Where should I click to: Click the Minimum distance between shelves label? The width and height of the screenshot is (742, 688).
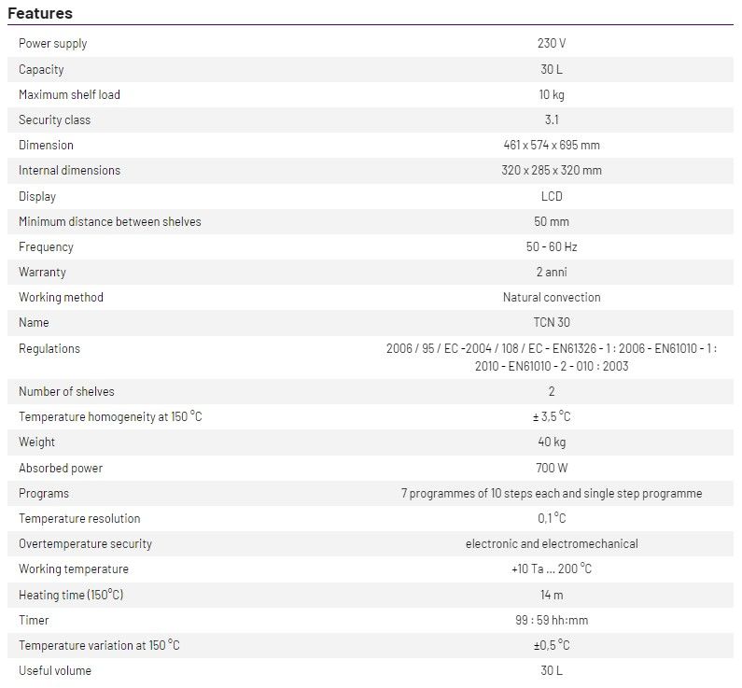coord(110,221)
